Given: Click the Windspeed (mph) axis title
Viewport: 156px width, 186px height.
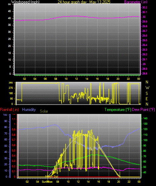Looking at the screenshot, I should 25,2.
